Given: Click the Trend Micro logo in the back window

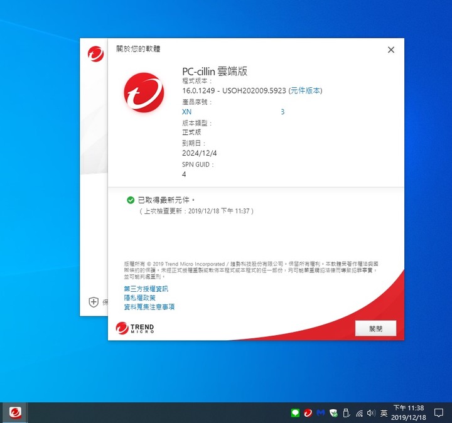Looking at the screenshot, I should 95,54.
